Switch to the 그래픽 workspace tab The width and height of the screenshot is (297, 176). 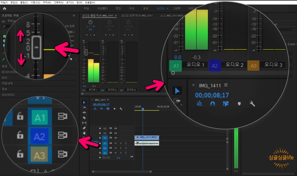176,8
